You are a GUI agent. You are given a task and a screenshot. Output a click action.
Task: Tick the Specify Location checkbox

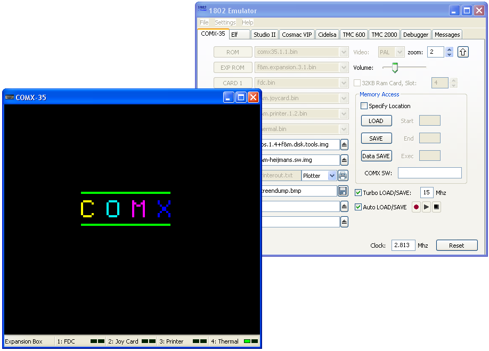coord(364,106)
